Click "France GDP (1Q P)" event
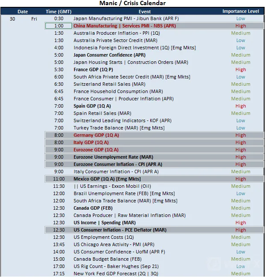The height and width of the screenshot is (277, 265). pyautogui.click(x=93, y=69)
